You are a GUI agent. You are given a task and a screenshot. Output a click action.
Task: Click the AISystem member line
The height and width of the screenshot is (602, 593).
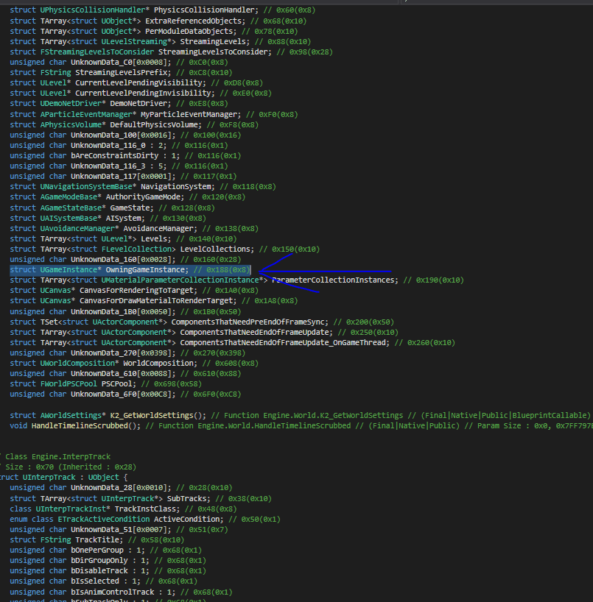108,219
